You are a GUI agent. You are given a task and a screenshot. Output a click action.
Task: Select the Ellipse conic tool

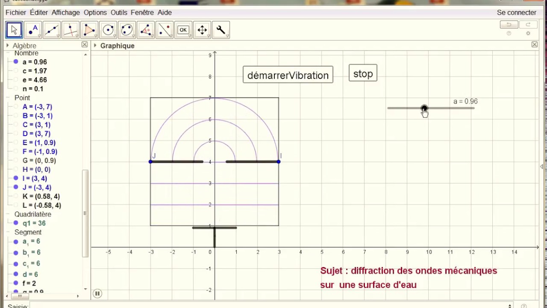coord(127,30)
